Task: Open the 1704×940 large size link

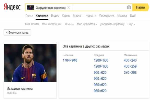Action: [x=70, y=60]
